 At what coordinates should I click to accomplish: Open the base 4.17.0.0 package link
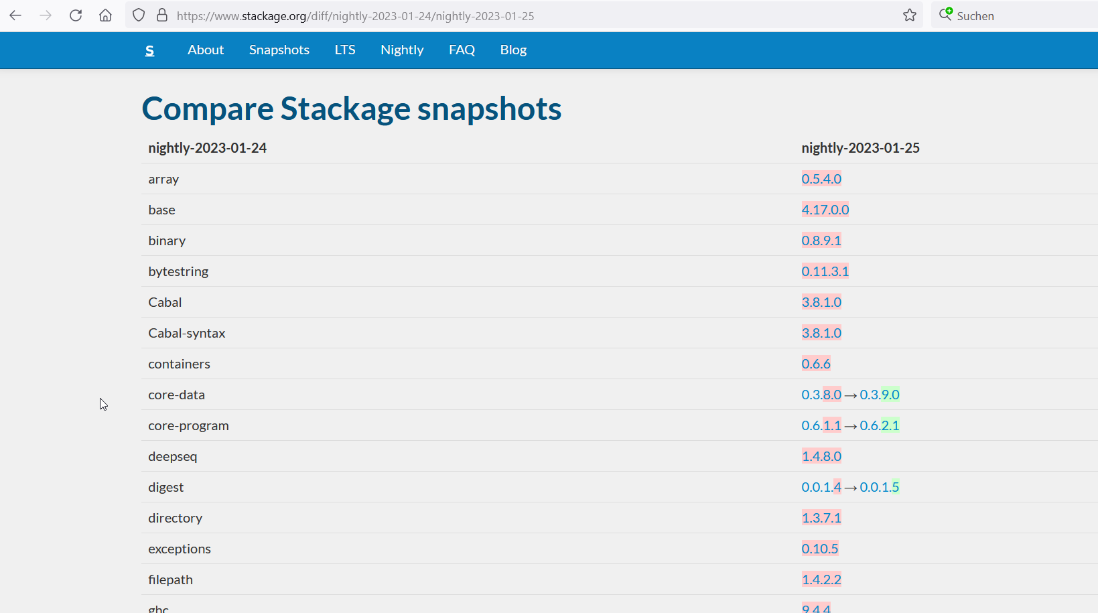(x=825, y=209)
